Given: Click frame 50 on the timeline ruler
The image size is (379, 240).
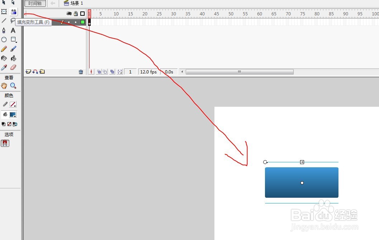Looking at the screenshot, I should tap(231, 14).
